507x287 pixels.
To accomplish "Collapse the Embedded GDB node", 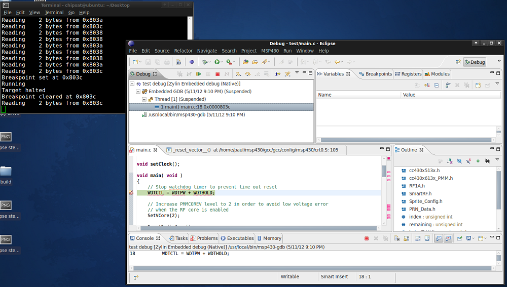I will (138, 91).
